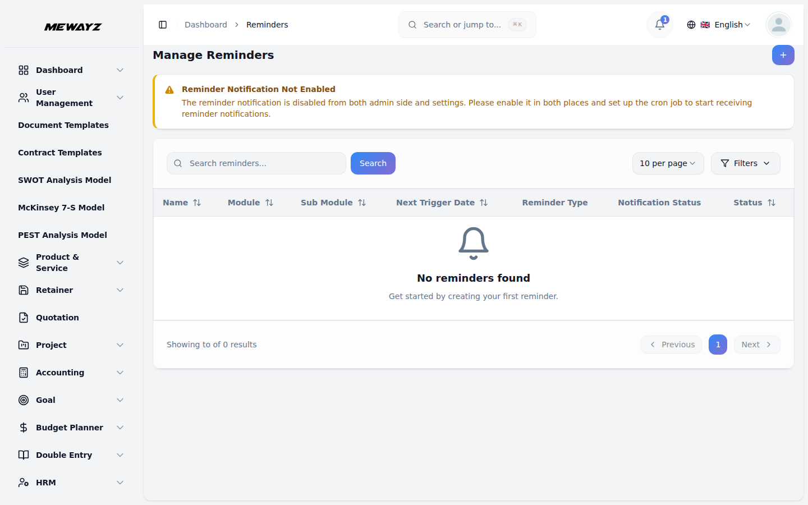The image size is (808, 505).
Task: Click the Quotation document icon
Action: [24, 318]
